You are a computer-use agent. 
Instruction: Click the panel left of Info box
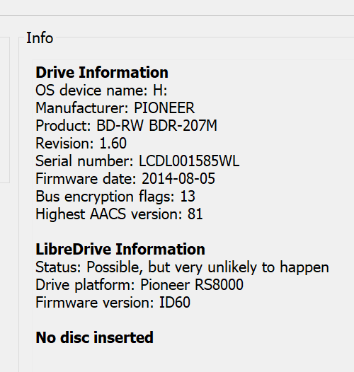(5, 110)
